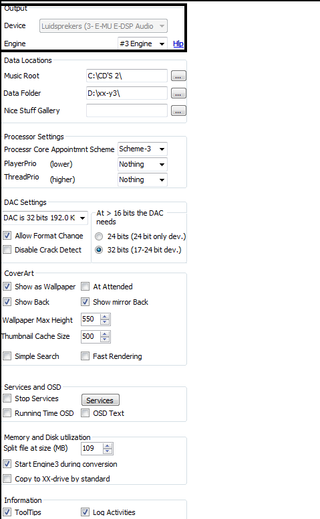This screenshot has width=320, height=519.
Task: Enable Fast Rendering checkbox
Action: click(86, 356)
